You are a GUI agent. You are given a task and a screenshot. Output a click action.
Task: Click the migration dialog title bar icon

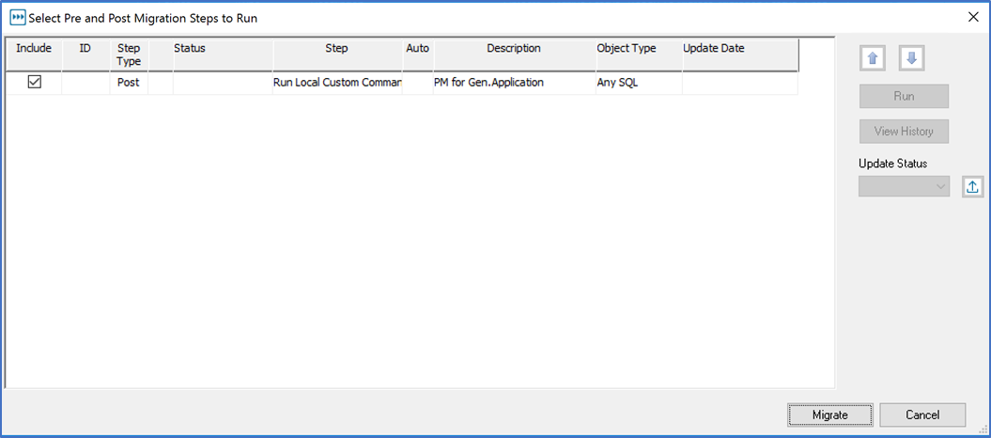point(18,19)
